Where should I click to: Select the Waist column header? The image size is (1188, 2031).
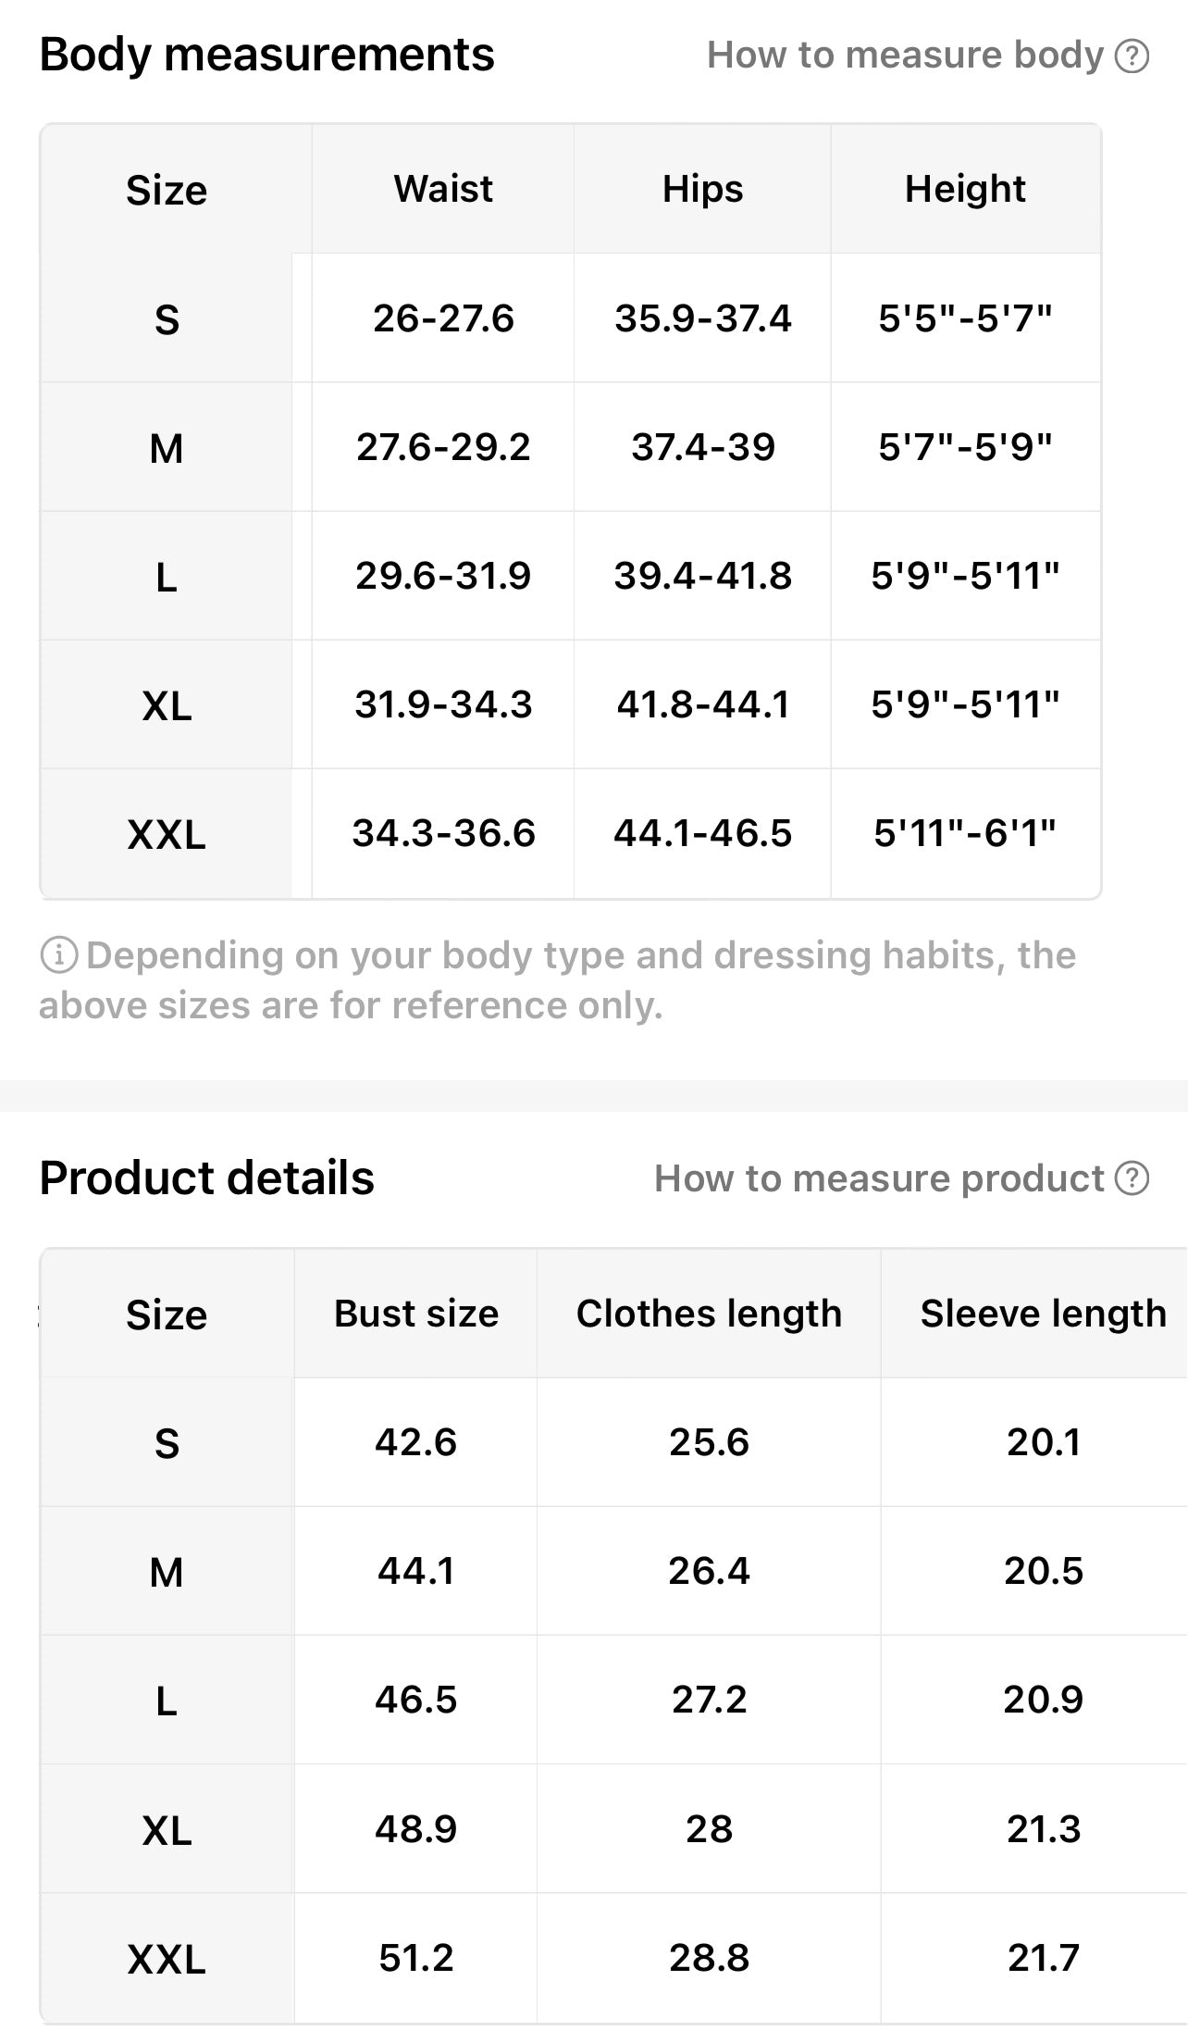[443, 189]
